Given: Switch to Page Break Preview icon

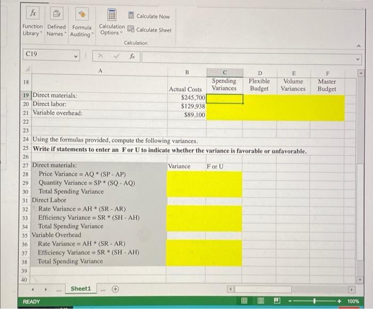Looking at the screenshot, I should tap(277, 301).
